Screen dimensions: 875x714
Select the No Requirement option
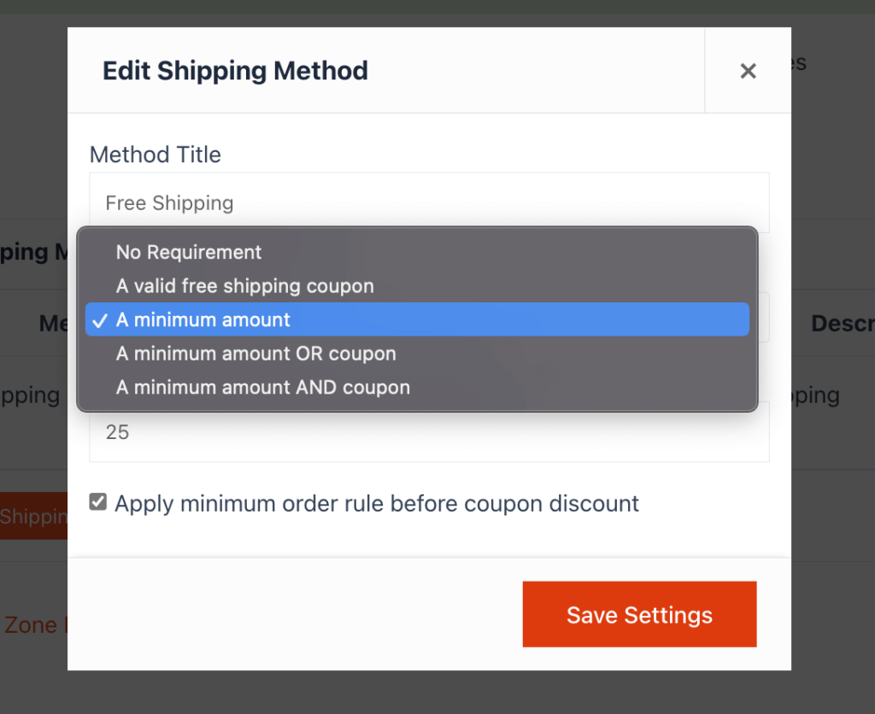pos(189,252)
